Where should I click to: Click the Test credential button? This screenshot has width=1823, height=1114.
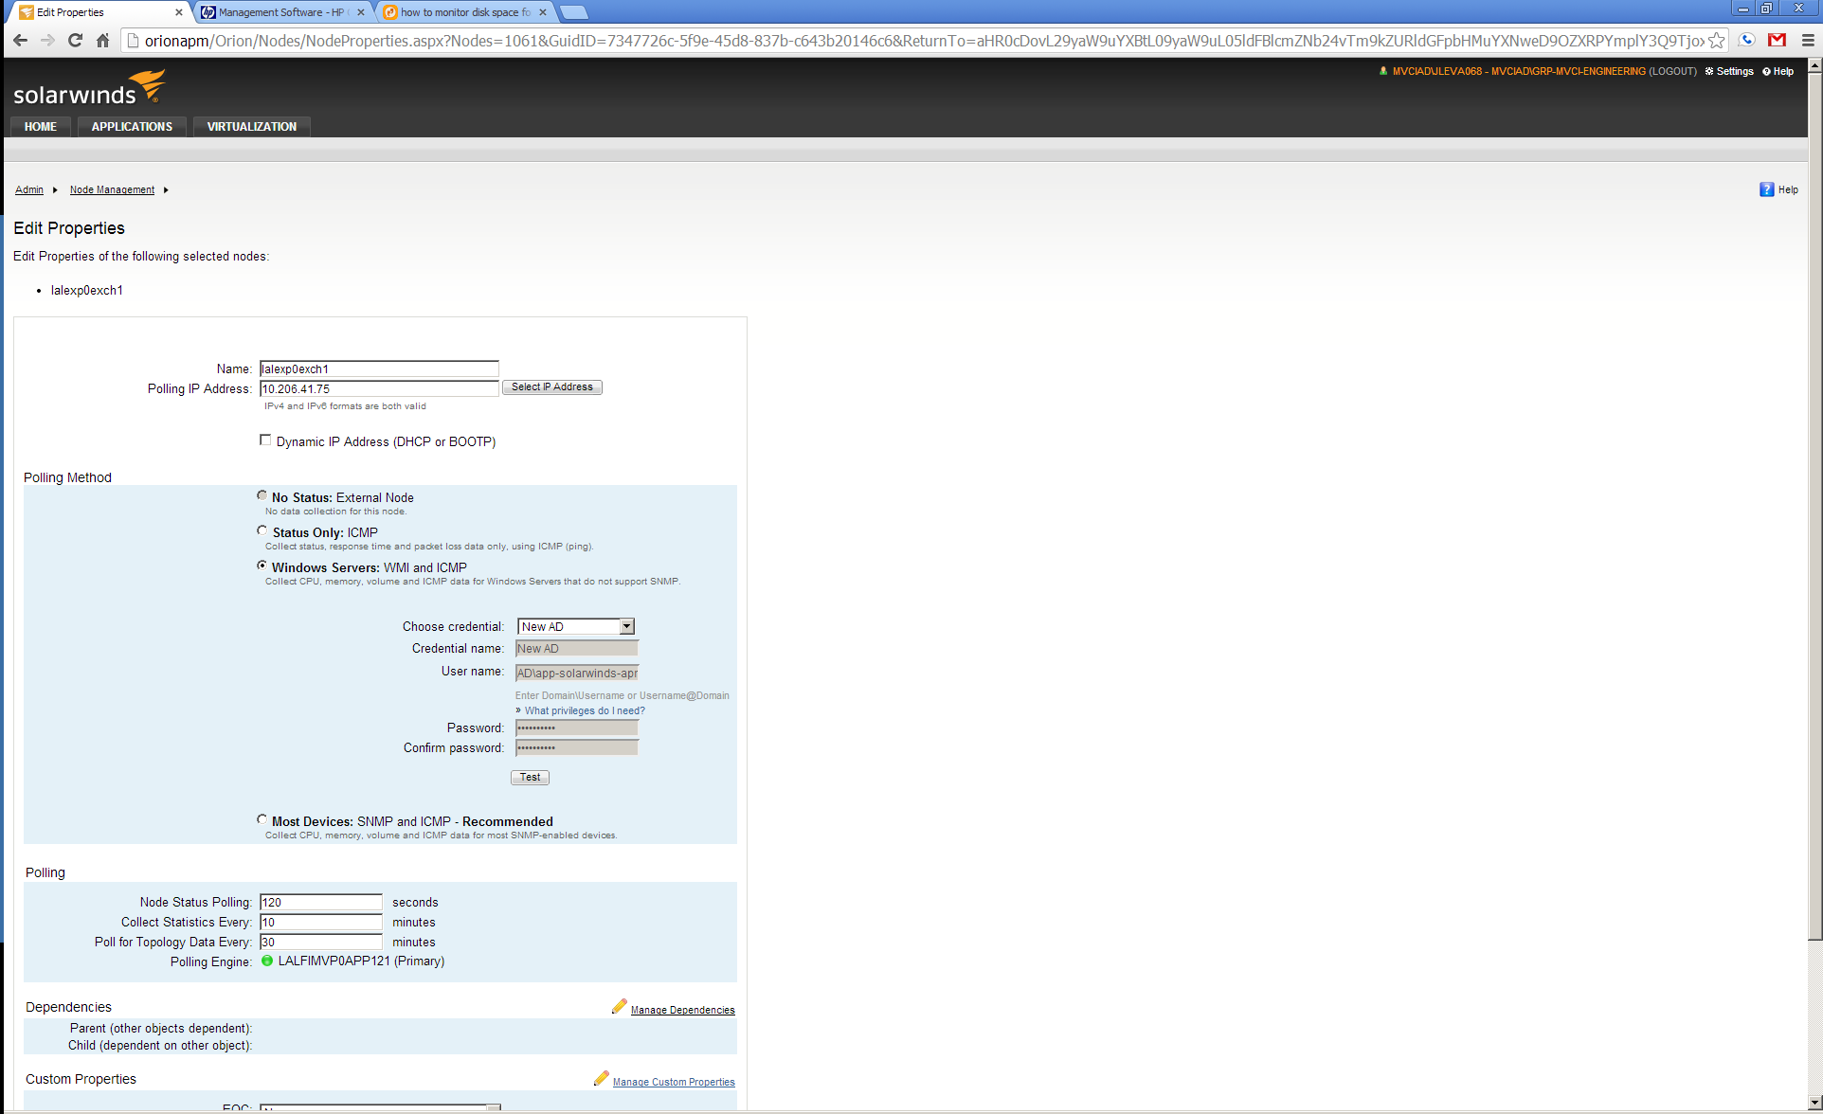click(530, 778)
